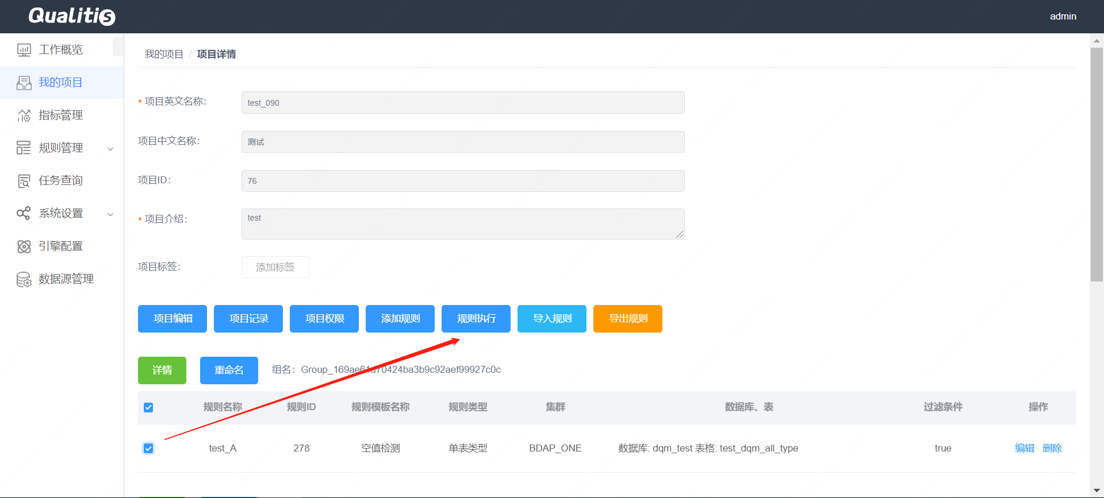Go to 我的项目 breadcrumb link
This screenshot has height=498, width=1104.
point(164,54)
